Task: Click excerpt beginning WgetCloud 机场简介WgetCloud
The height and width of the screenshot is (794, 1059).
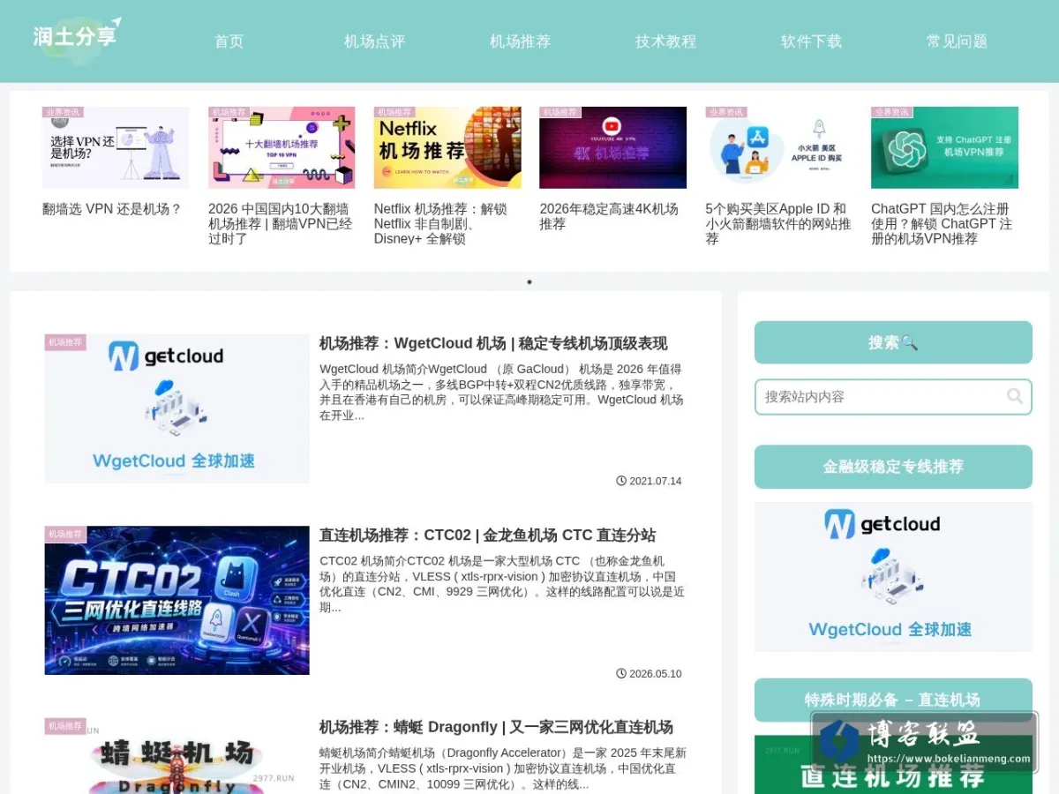Action: coord(501,392)
